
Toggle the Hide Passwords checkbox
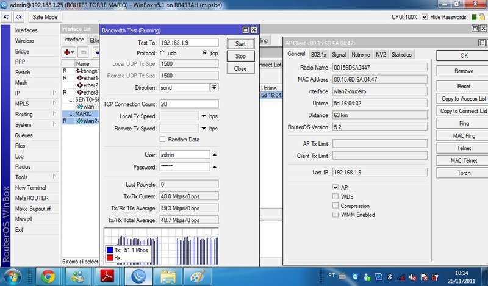click(x=425, y=17)
